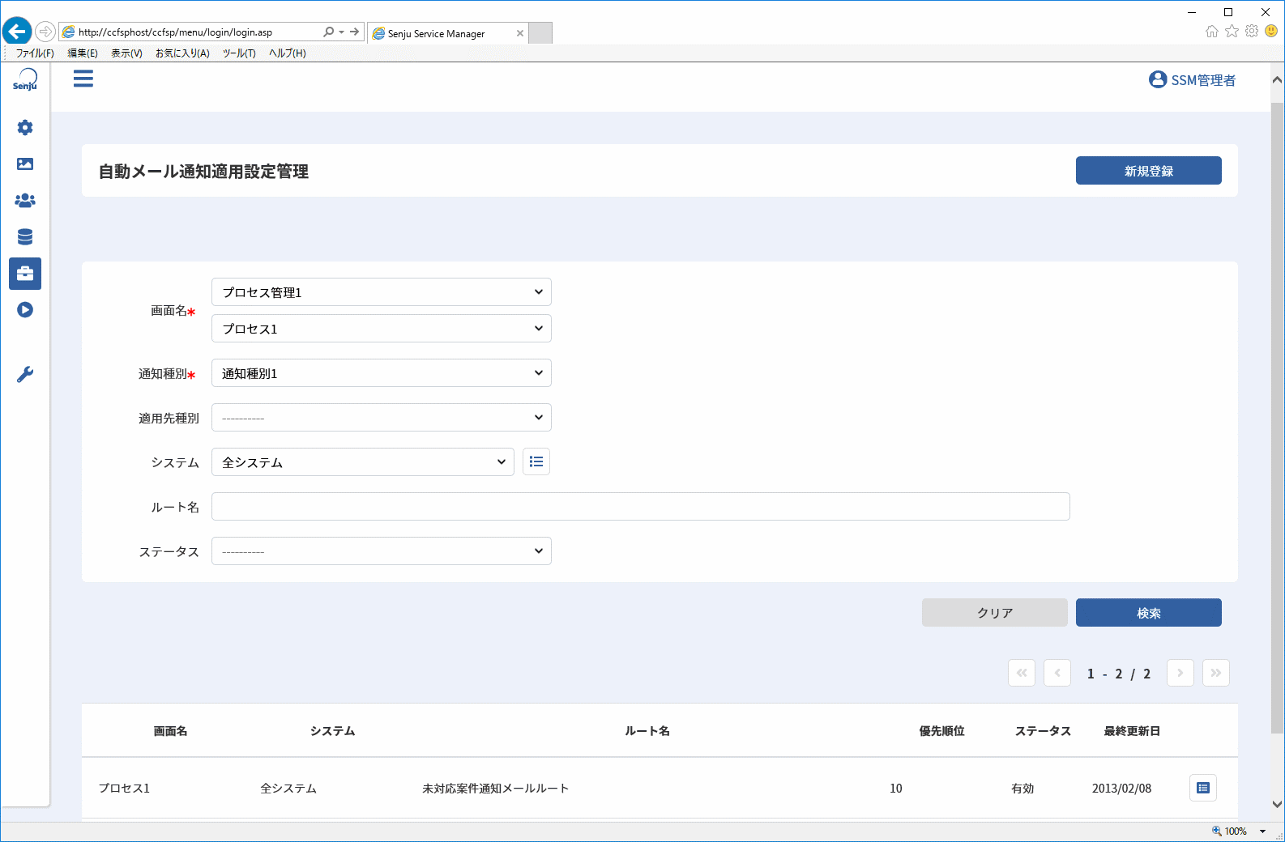Open the hamburger menu
1285x842 pixels.
click(x=83, y=79)
